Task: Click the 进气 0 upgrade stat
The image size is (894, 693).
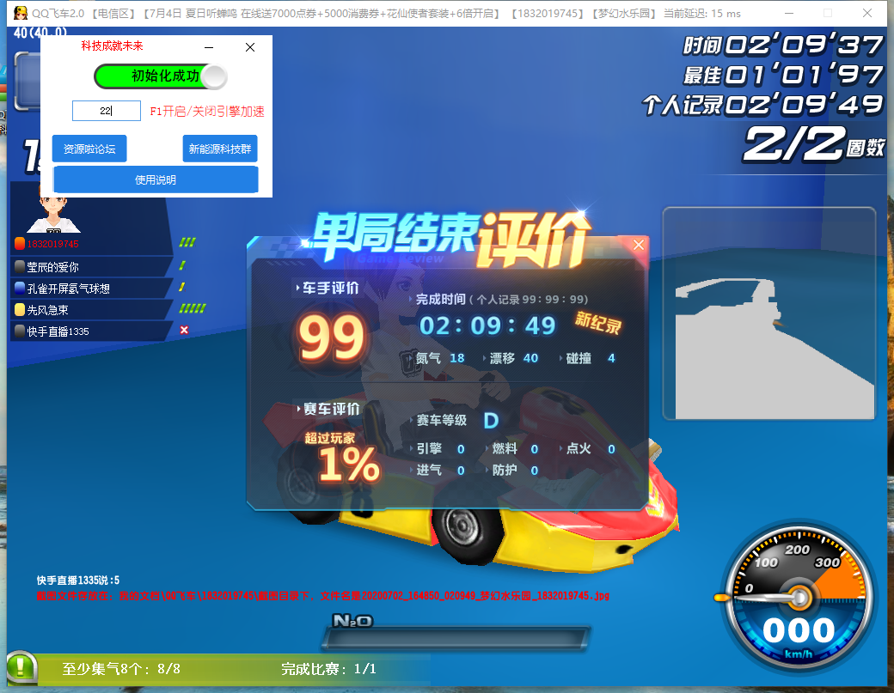Action: point(438,471)
